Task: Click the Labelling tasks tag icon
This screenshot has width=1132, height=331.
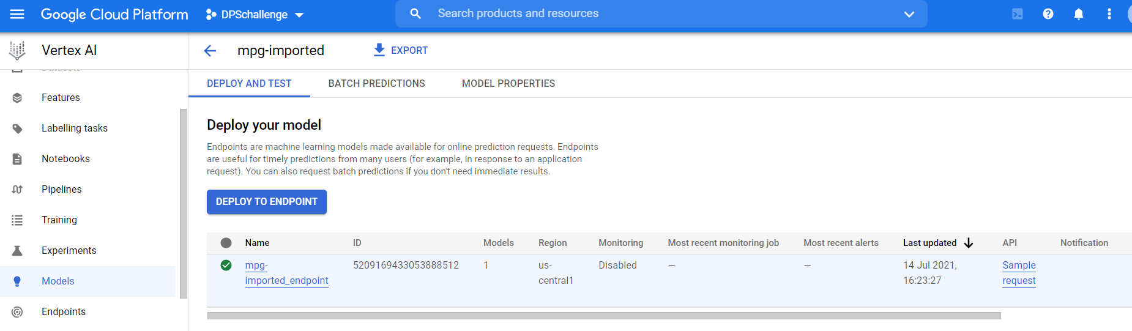Action: [17, 128]
